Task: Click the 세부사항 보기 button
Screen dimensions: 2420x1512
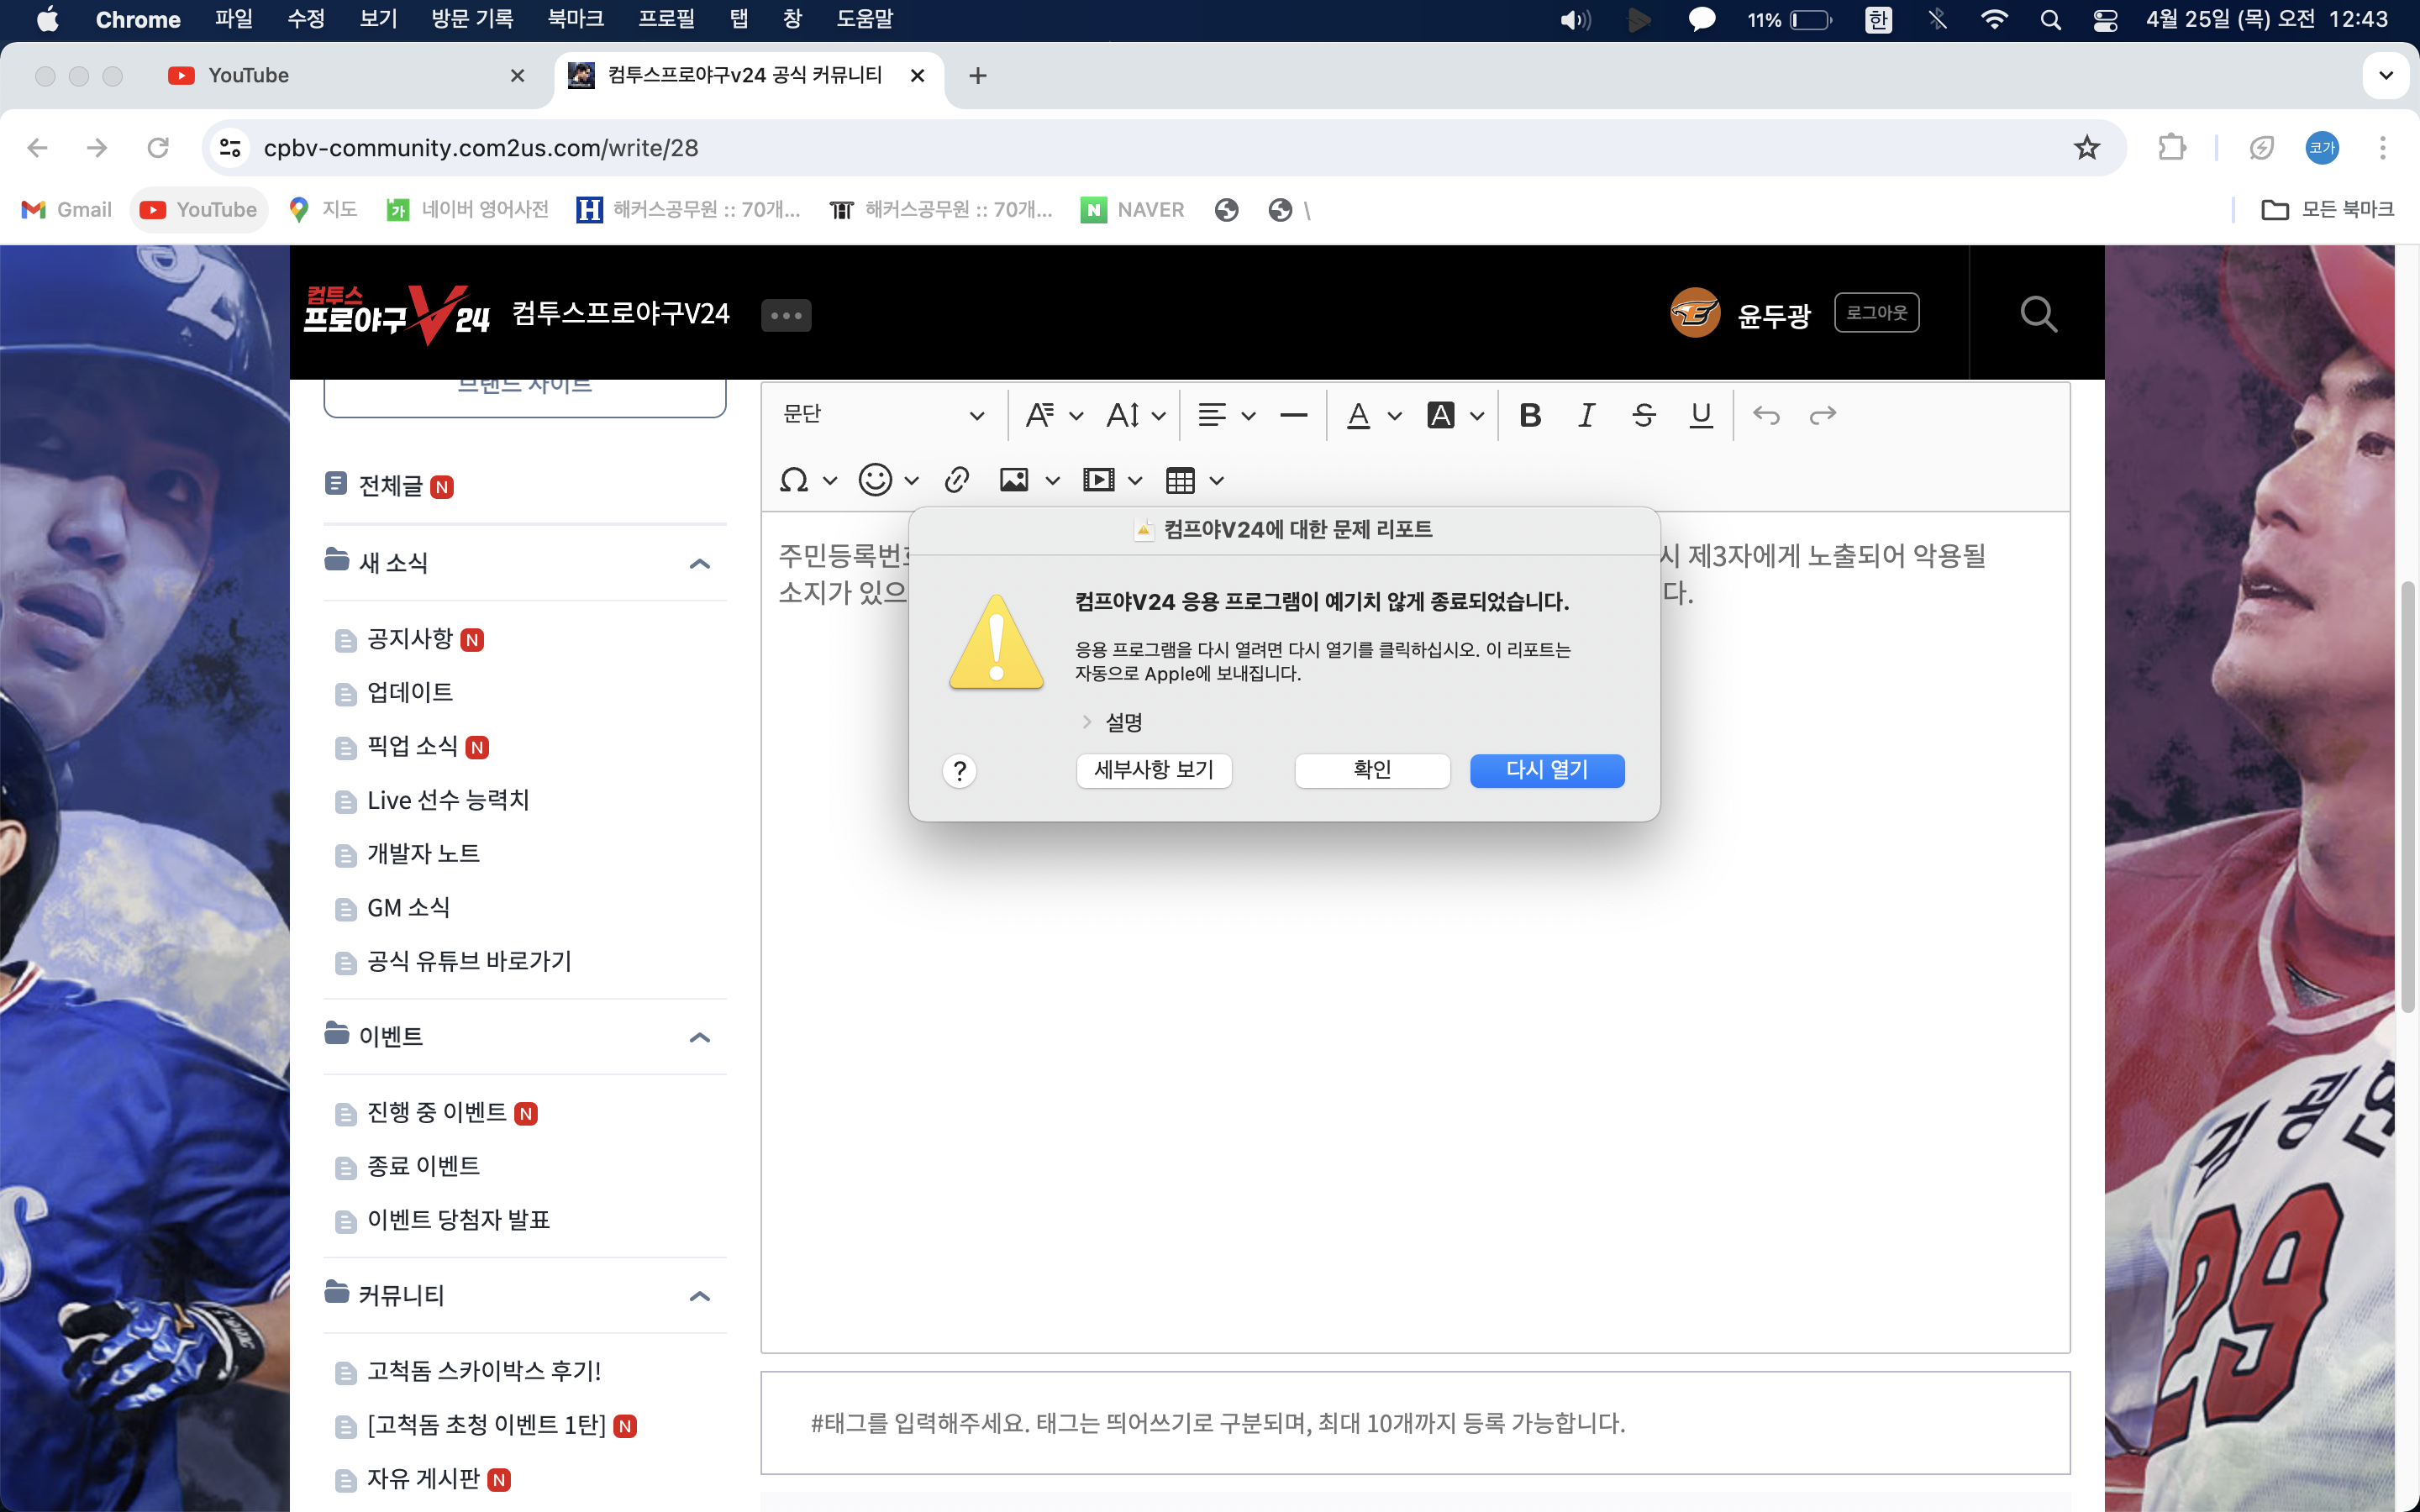Action: pyautogui.click(x=1154, y=770)
